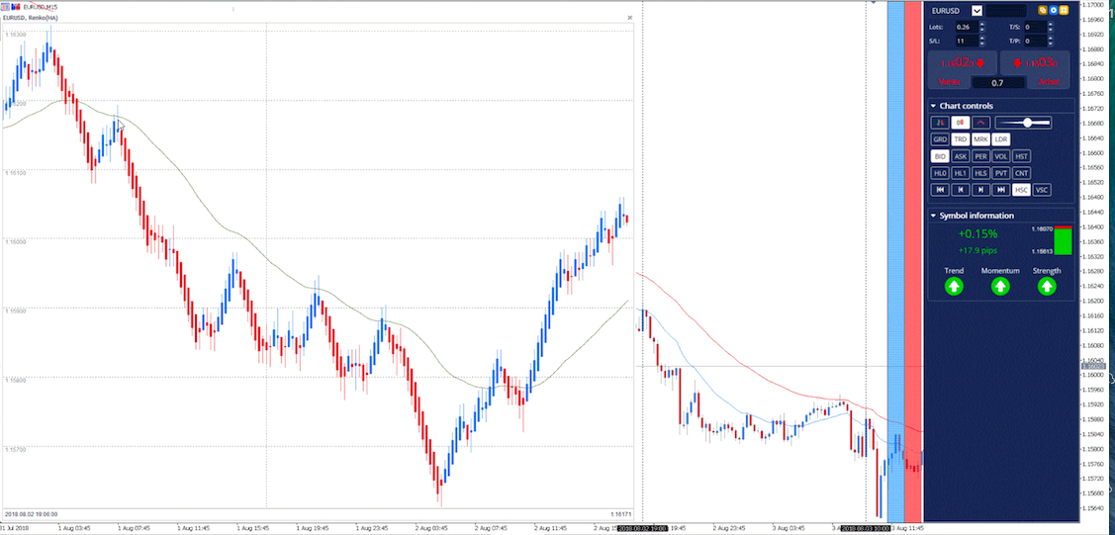This screenshot has height=535, width=1115.
Task: Close the EURUSD Renko(HA) sub-window
Action: (x=629, y=17)
